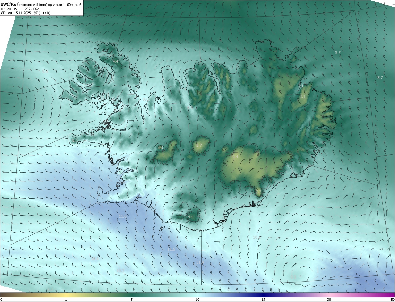Screen dimensions: 395x302
Task: Click the map title "Úrkomumætti (mm) og vindur i 100m hæð"
Action: (x=49, y=4)
